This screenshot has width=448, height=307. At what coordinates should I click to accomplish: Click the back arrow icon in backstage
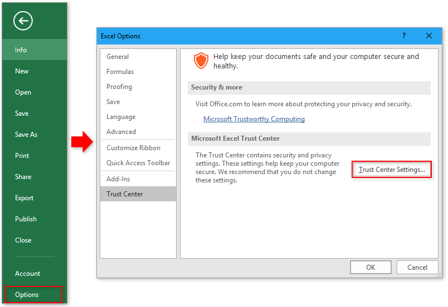(23, 21)
